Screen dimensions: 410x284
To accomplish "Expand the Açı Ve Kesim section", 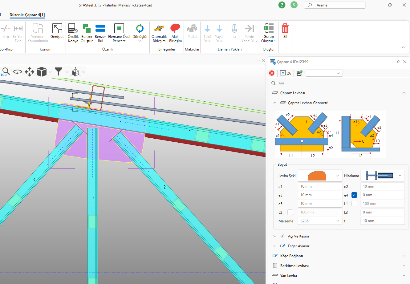I will 298,236.
